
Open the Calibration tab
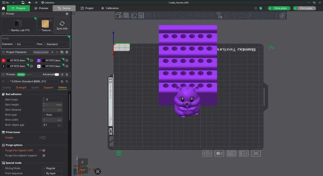click(x=110, y=8)
